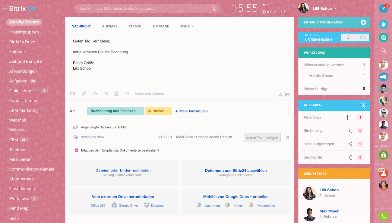Remove Buchhaltung und Finanzen recipient

(x=140, y=111)
